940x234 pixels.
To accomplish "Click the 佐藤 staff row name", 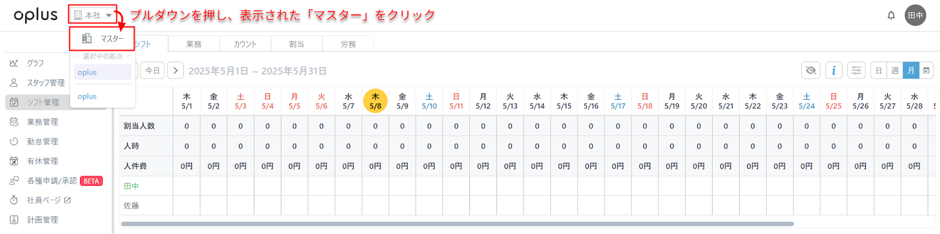I will click(x=132, y=206).
